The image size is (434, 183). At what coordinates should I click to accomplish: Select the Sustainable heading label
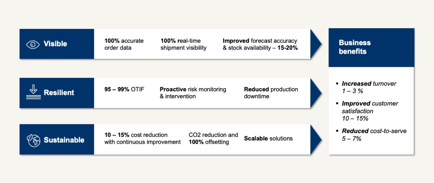tap(64, 140)
